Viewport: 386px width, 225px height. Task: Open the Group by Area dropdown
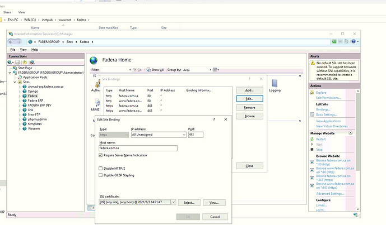point(211,70)
